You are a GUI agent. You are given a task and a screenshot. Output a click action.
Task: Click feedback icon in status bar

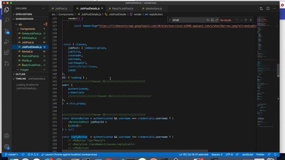(x=269, y=155)
